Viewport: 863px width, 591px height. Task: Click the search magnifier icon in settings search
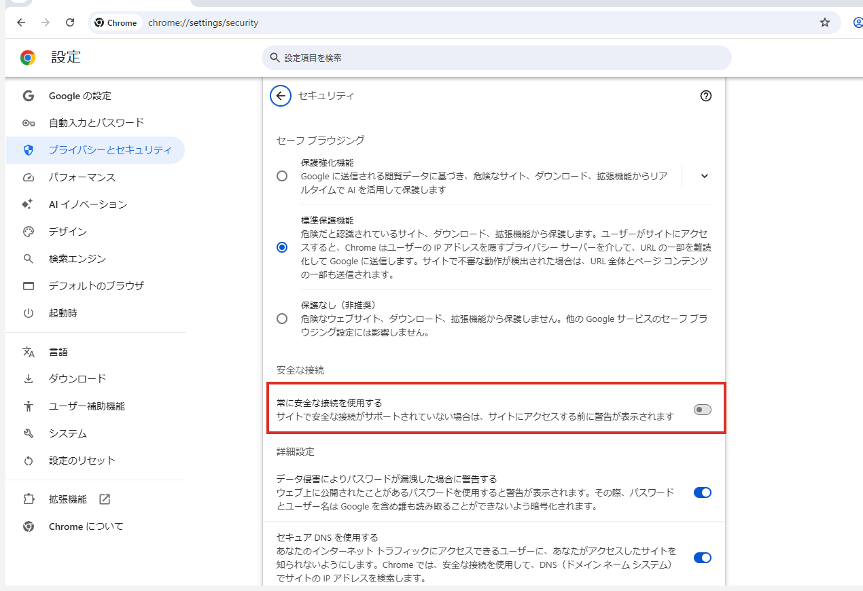coord(275,58)
